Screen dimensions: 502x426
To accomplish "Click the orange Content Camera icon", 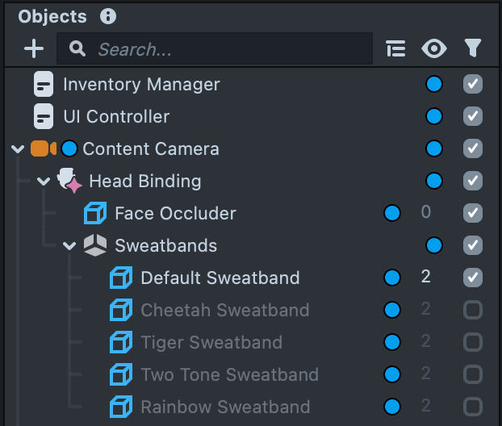I will pyautogui.click(x=43, y=148).
